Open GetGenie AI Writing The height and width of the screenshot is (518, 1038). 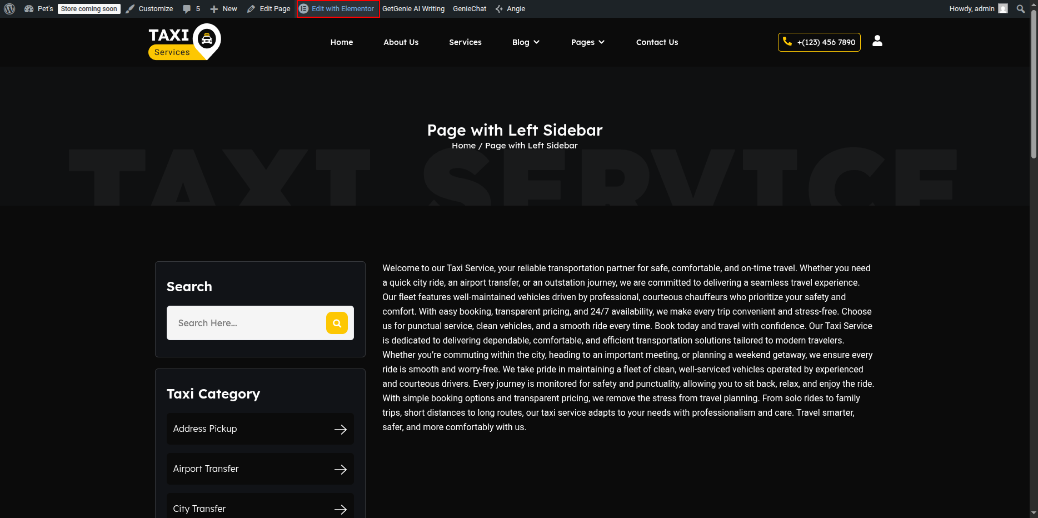[x=413, y=9]
